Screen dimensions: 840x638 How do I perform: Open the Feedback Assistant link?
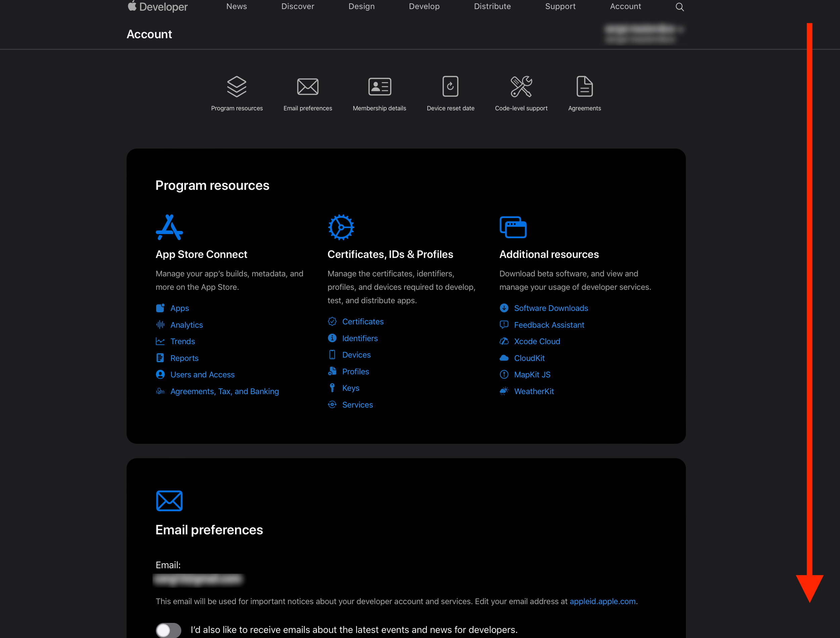click(x=549, y=325)
